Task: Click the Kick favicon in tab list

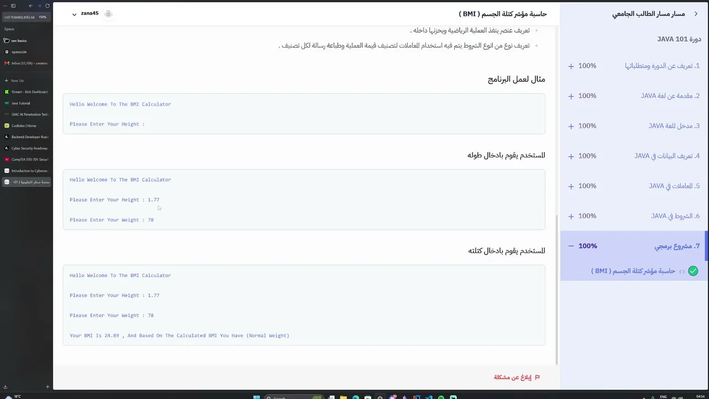Action: pos(7,92)
